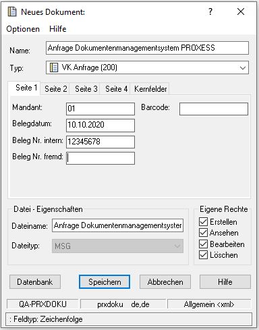Click the 'Barcode:' label

[x=155, y=107]
